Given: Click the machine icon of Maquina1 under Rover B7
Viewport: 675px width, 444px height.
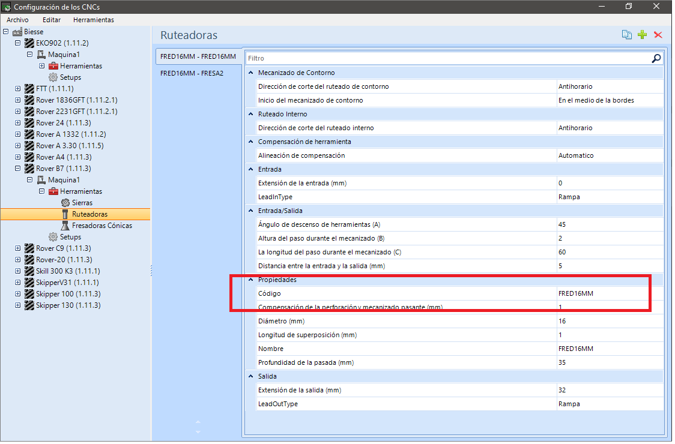Looking at the screenshot, I should [41, 180].
